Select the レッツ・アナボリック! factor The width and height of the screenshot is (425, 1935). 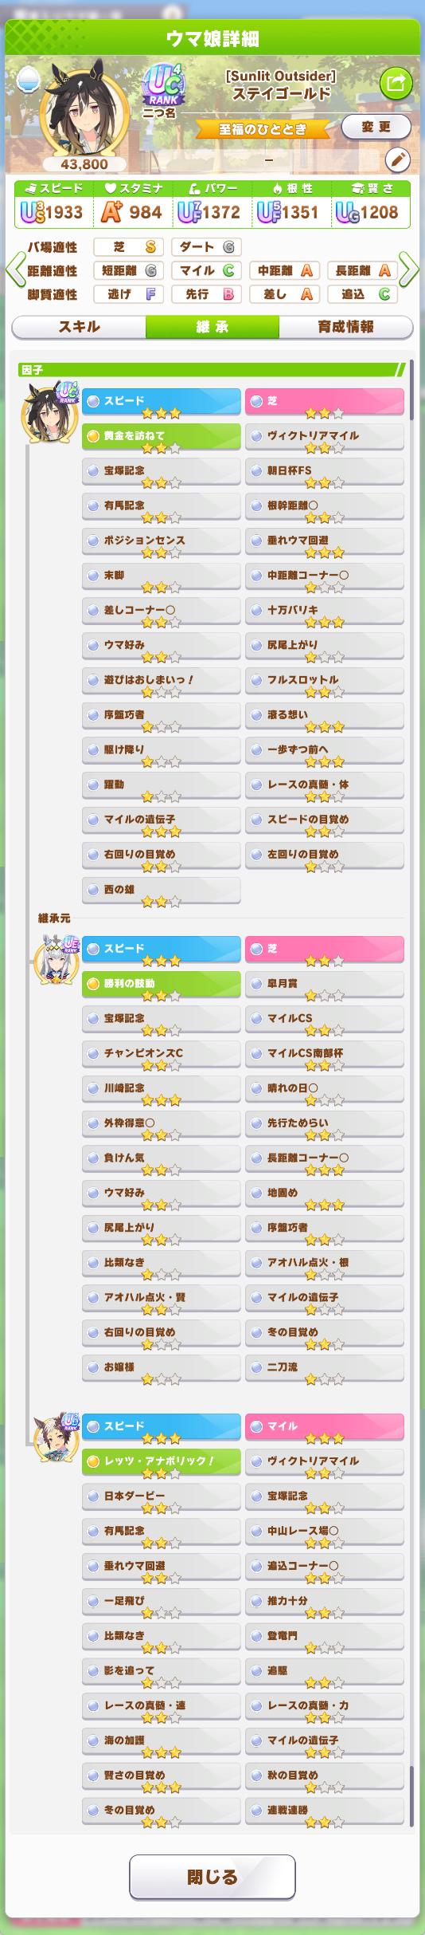162,1461
